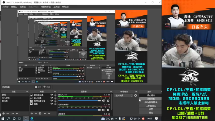Hide the 图像 source with its eye icon
215x121 pixels.
pos(52,104)
